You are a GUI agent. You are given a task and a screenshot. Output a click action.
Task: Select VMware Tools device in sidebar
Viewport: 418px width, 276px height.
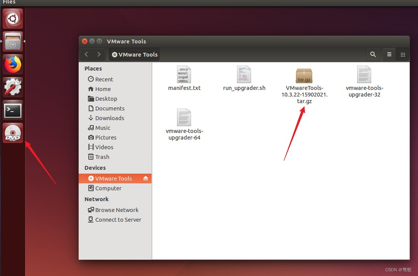coord(115,178)
